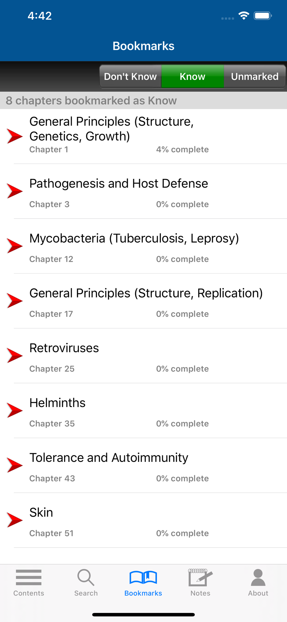Open the Contents tab icon

pos(29,577)
